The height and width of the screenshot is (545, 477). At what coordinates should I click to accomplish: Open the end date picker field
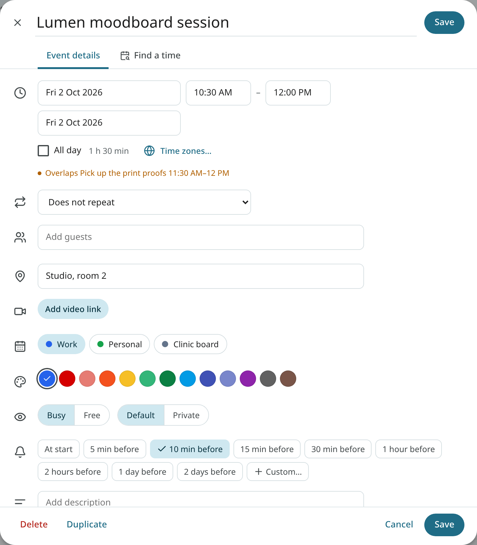point(109,123)
